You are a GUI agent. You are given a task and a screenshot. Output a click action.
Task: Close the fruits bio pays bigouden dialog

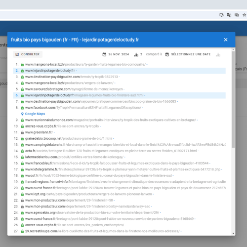tap(226, 40)
